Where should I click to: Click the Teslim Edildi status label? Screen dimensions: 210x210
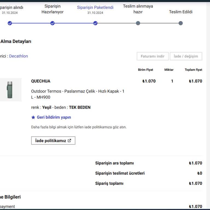point(181,12)
